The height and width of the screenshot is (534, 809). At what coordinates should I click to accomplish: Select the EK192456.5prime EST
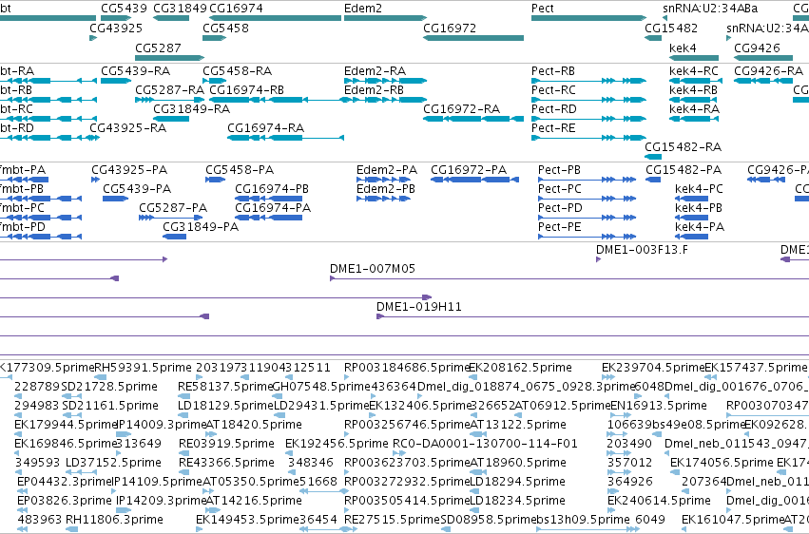289,453
